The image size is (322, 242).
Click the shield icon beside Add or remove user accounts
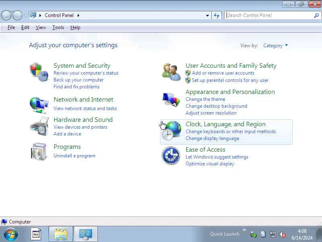[188, 73]
